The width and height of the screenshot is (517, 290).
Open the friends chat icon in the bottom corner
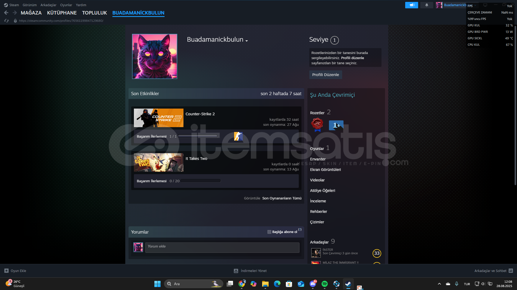tap(511, 271)
